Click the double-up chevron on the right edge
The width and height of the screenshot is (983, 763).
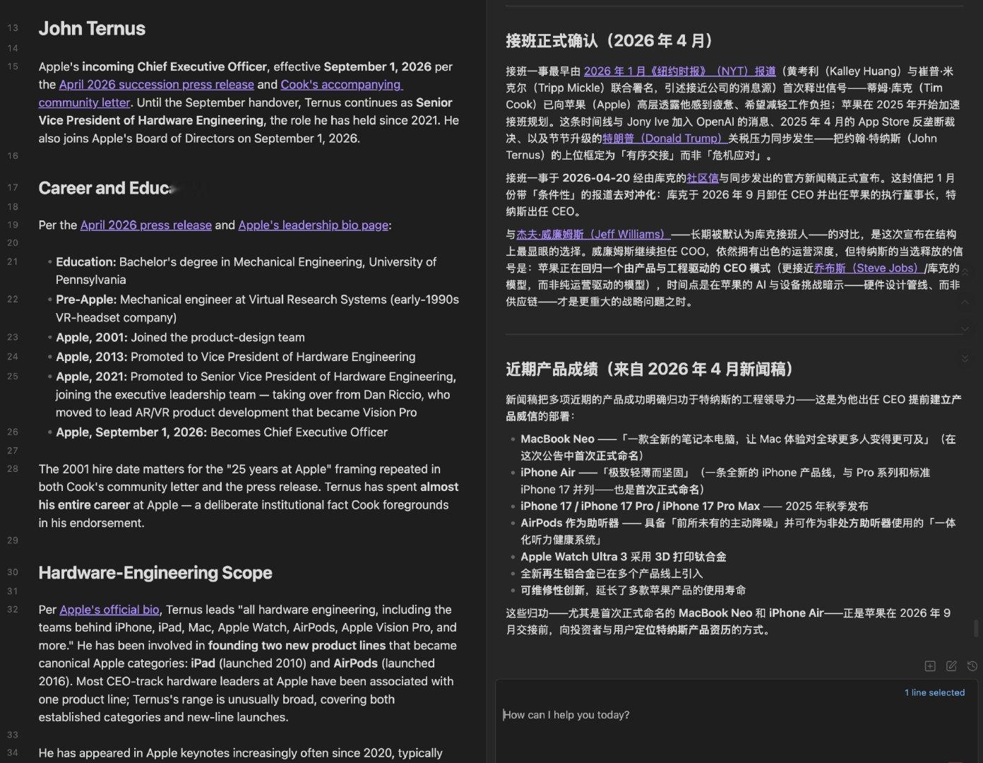(x=965, y=271)
